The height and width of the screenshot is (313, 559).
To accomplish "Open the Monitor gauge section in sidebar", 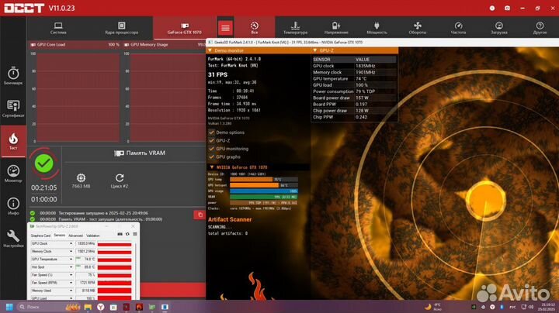I will coord(13,174).
